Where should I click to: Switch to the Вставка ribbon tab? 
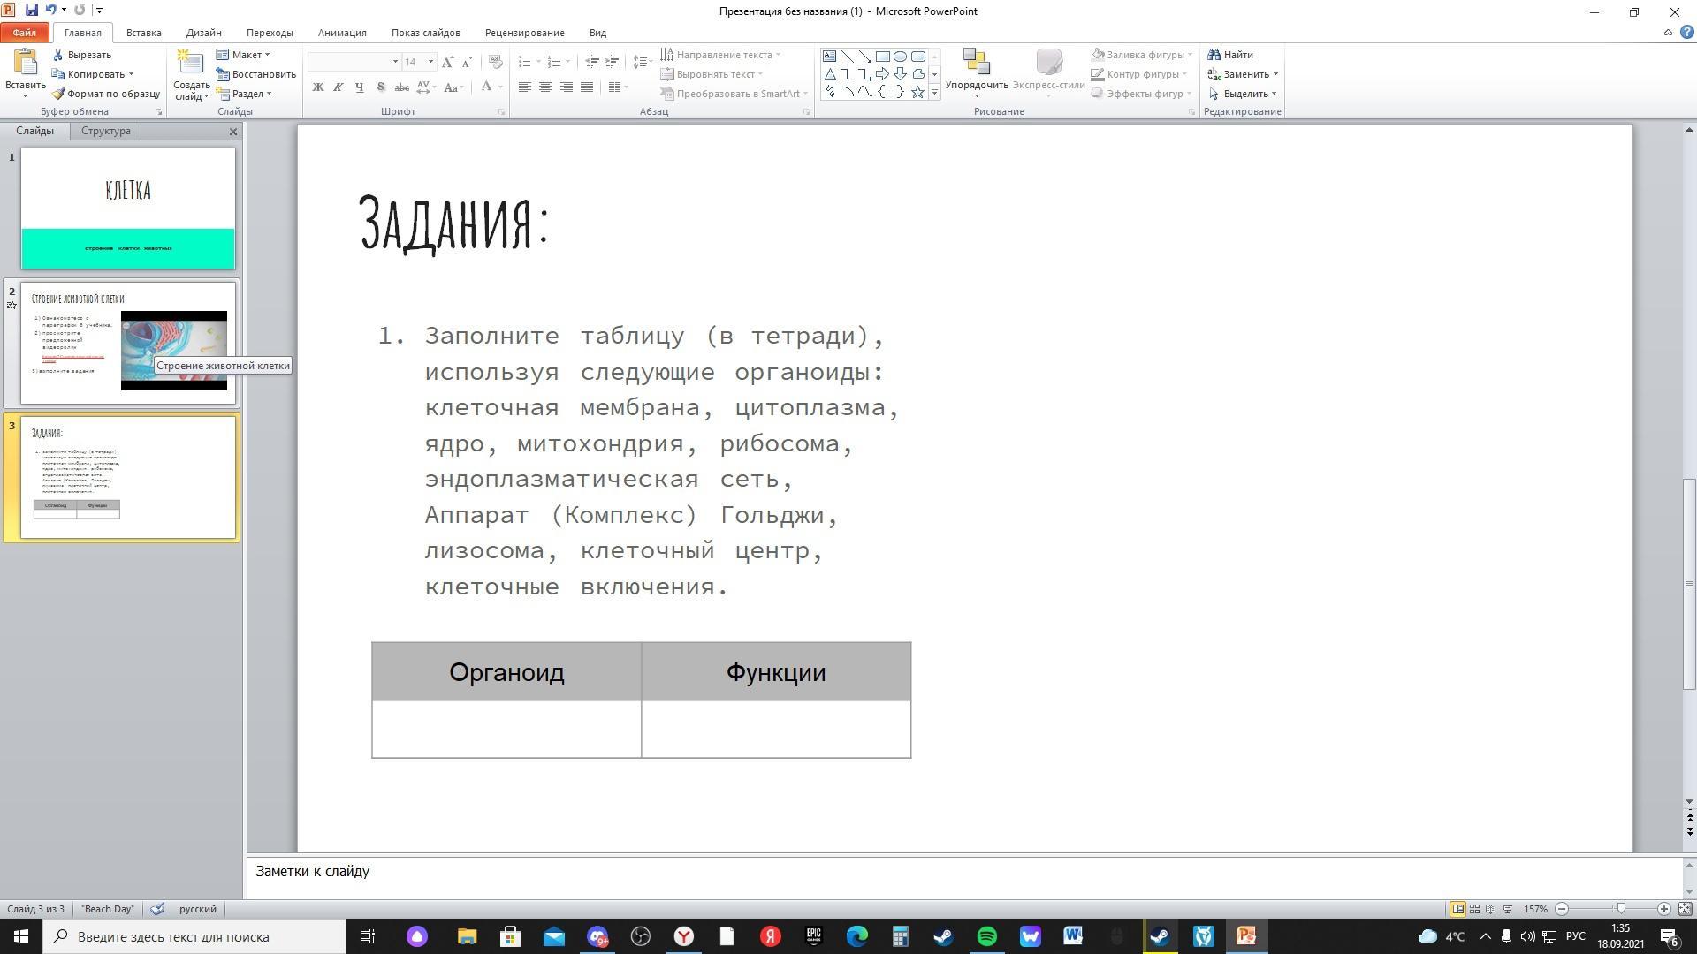point(143,33)
